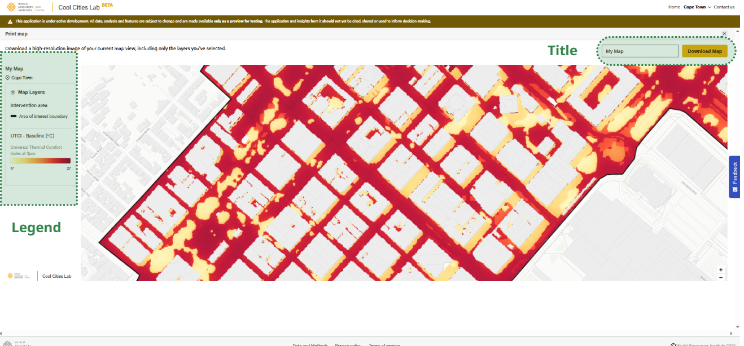Click the Cool Cities Lab title
Image resolution: width=744 pixels, height=346 pixels.
pos(79,8)
